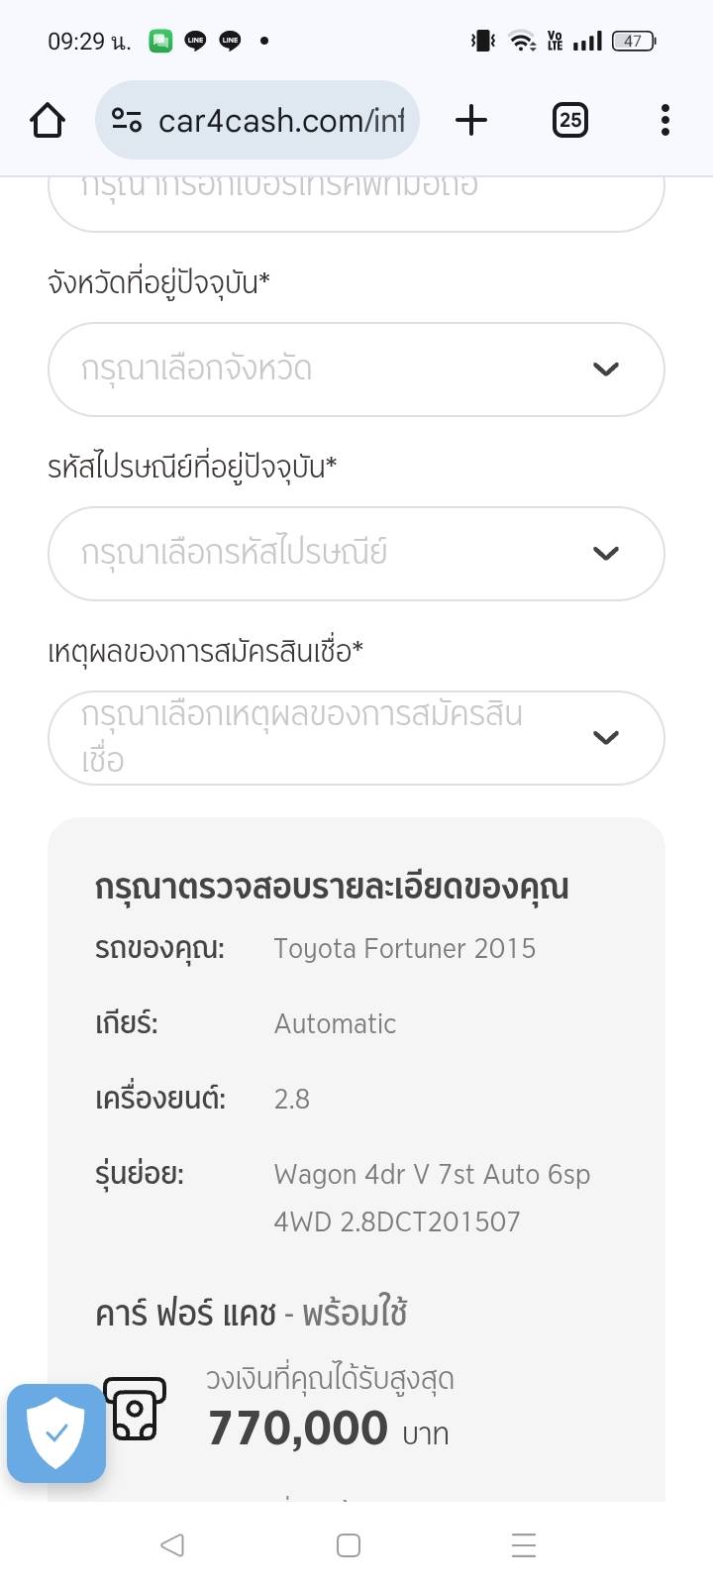Tap the 770,000 baht maximum loan amount
713x1589 pixels.
coord(298,1430)
